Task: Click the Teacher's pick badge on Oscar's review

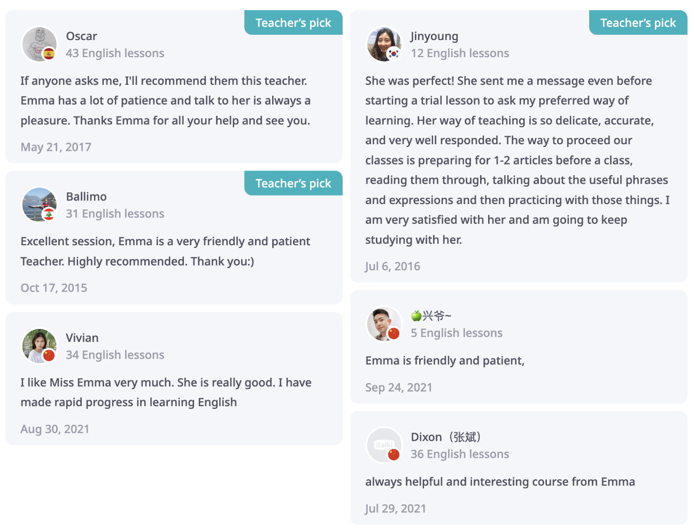Action: pos(293,22)
